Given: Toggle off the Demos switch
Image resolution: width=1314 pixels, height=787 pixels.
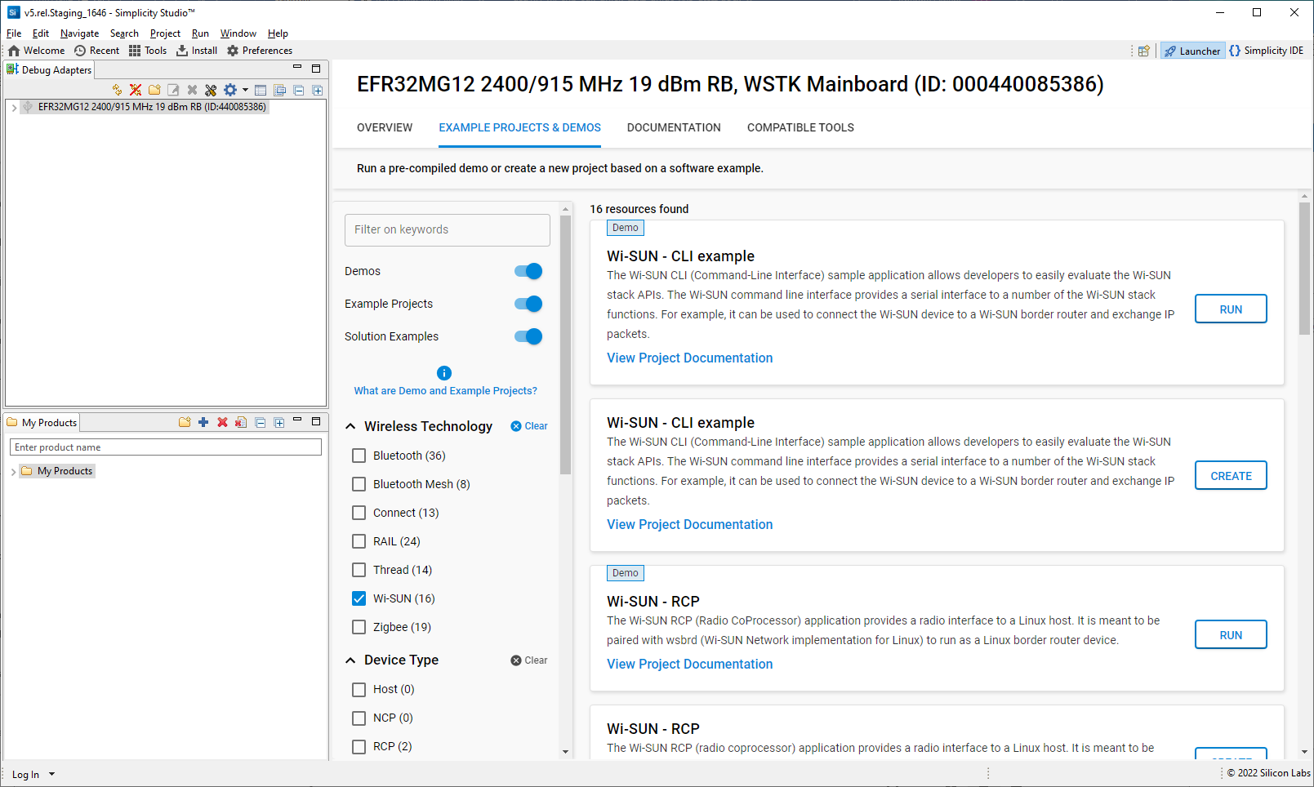Looking at the screenshot, I should (x=528, y=271).
